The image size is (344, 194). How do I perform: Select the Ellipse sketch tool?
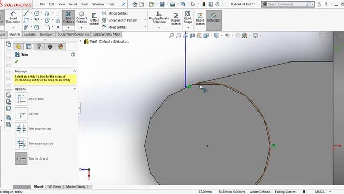click(x=47, y=20)
